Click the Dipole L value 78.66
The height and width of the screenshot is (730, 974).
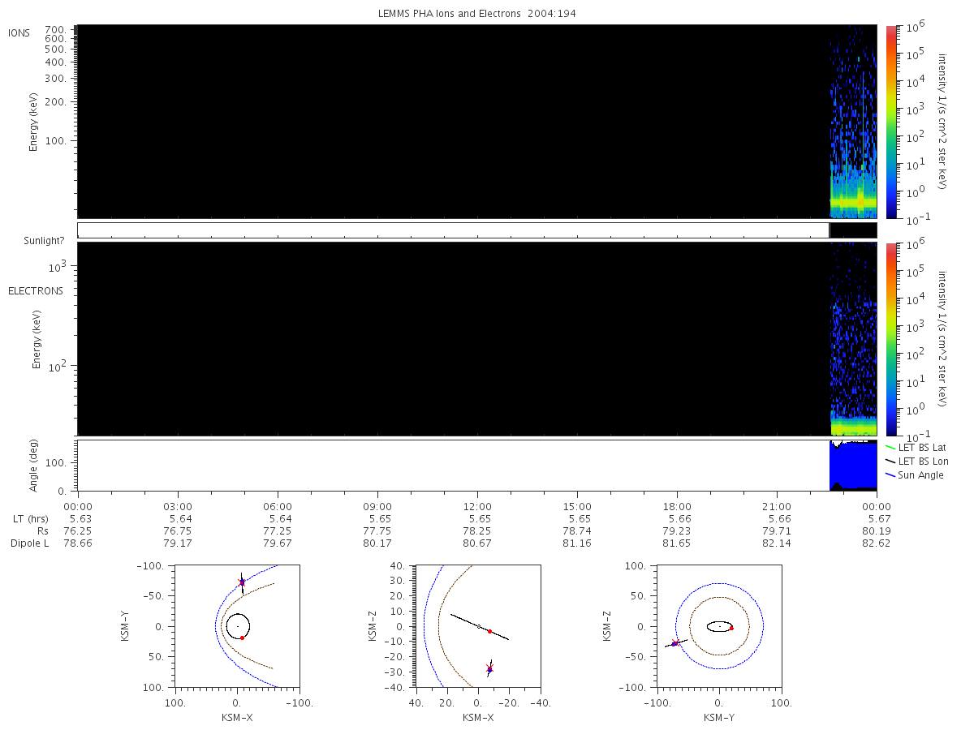point(77,543)
